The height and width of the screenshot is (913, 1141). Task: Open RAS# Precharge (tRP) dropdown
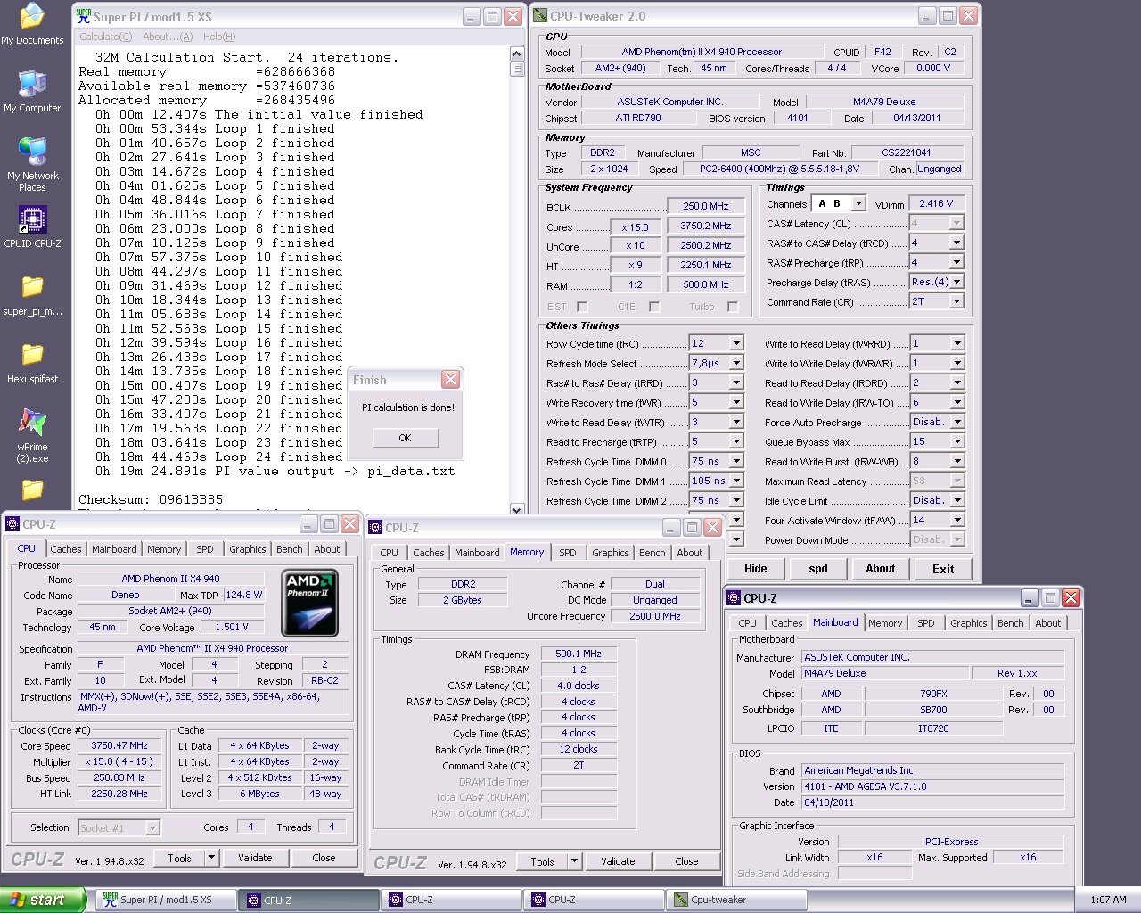[x=956, y=262]
